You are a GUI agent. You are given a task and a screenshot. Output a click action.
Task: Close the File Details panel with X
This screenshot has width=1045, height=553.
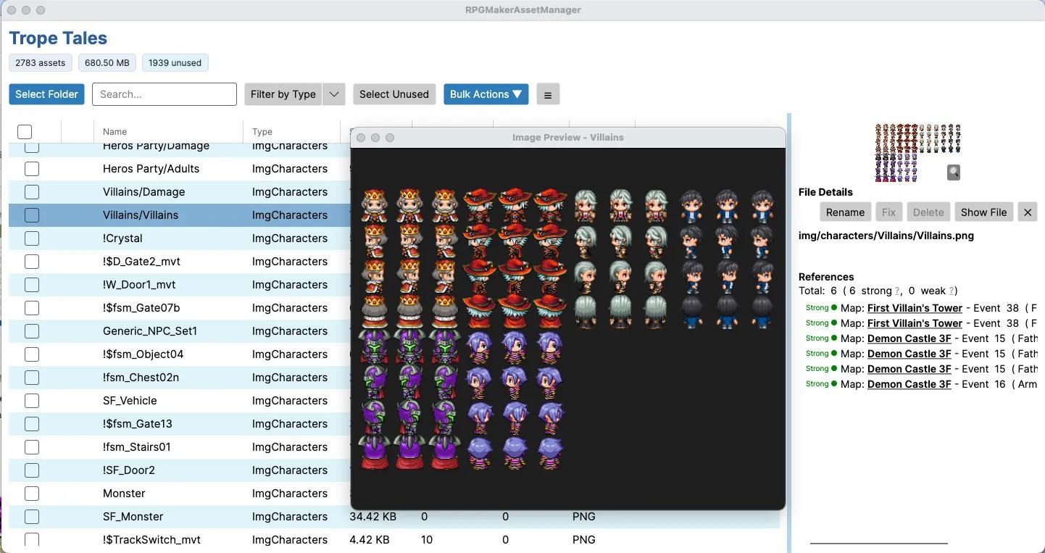tap(1027, 212)
